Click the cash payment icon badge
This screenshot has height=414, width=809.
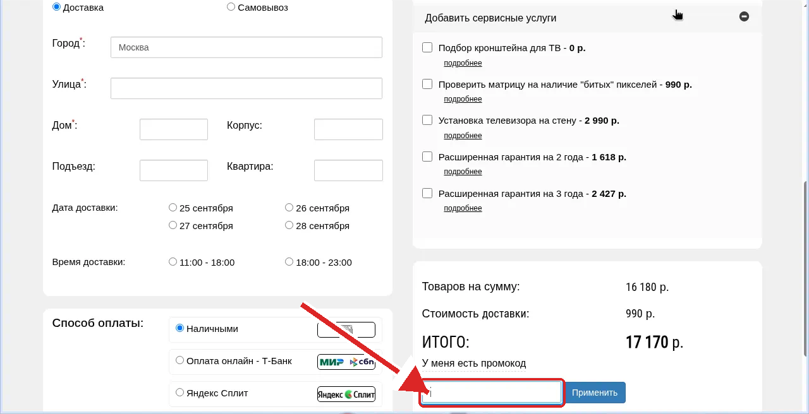pyautogui.click(x=346, y=329)
